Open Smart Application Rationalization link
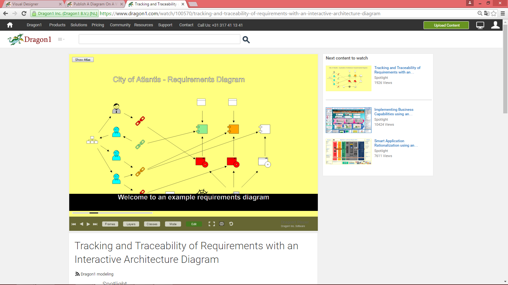This screenshot has height=285, width=508. 396,143
